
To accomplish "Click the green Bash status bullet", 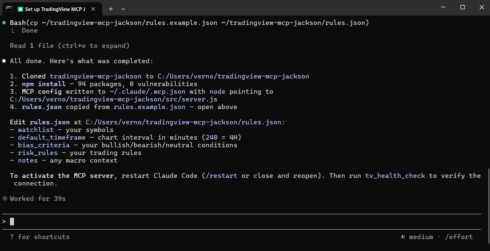I will coord(4,23).
